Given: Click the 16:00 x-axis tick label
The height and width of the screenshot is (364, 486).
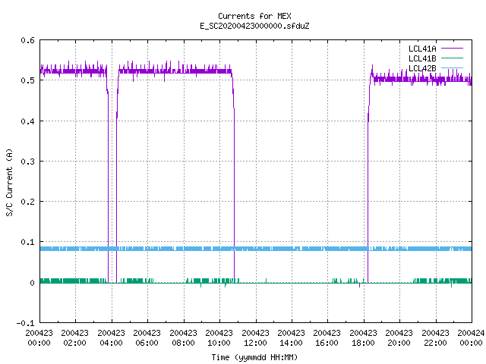Looking at the screenshot, I should point(327,343).
